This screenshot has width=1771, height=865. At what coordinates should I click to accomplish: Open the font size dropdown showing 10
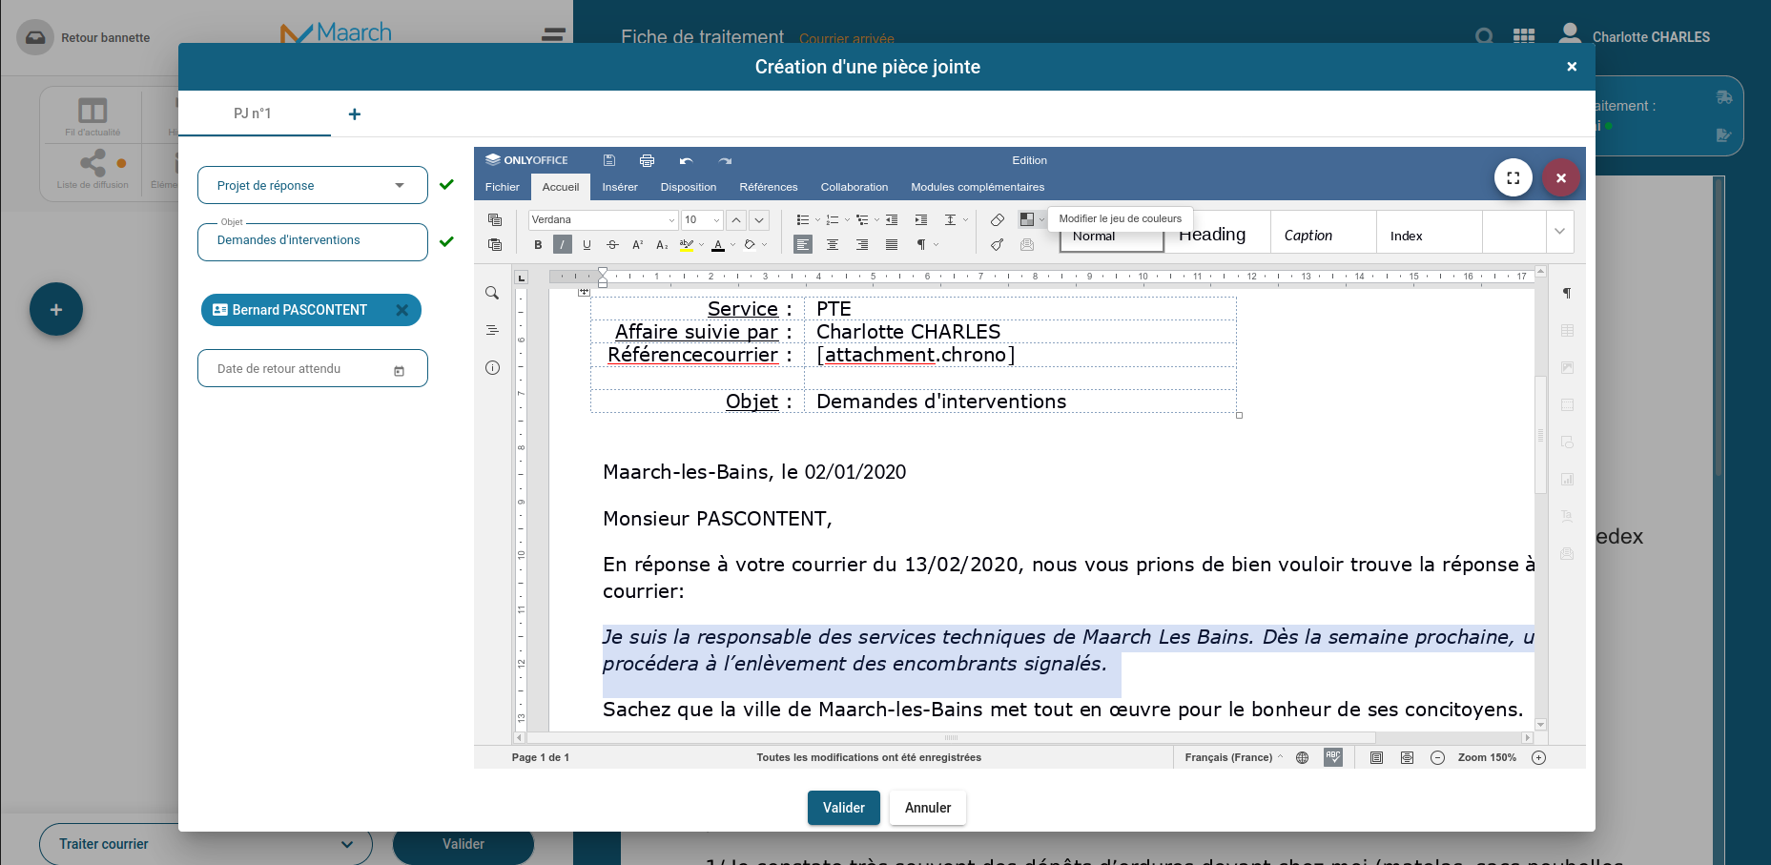pos(716,220)
